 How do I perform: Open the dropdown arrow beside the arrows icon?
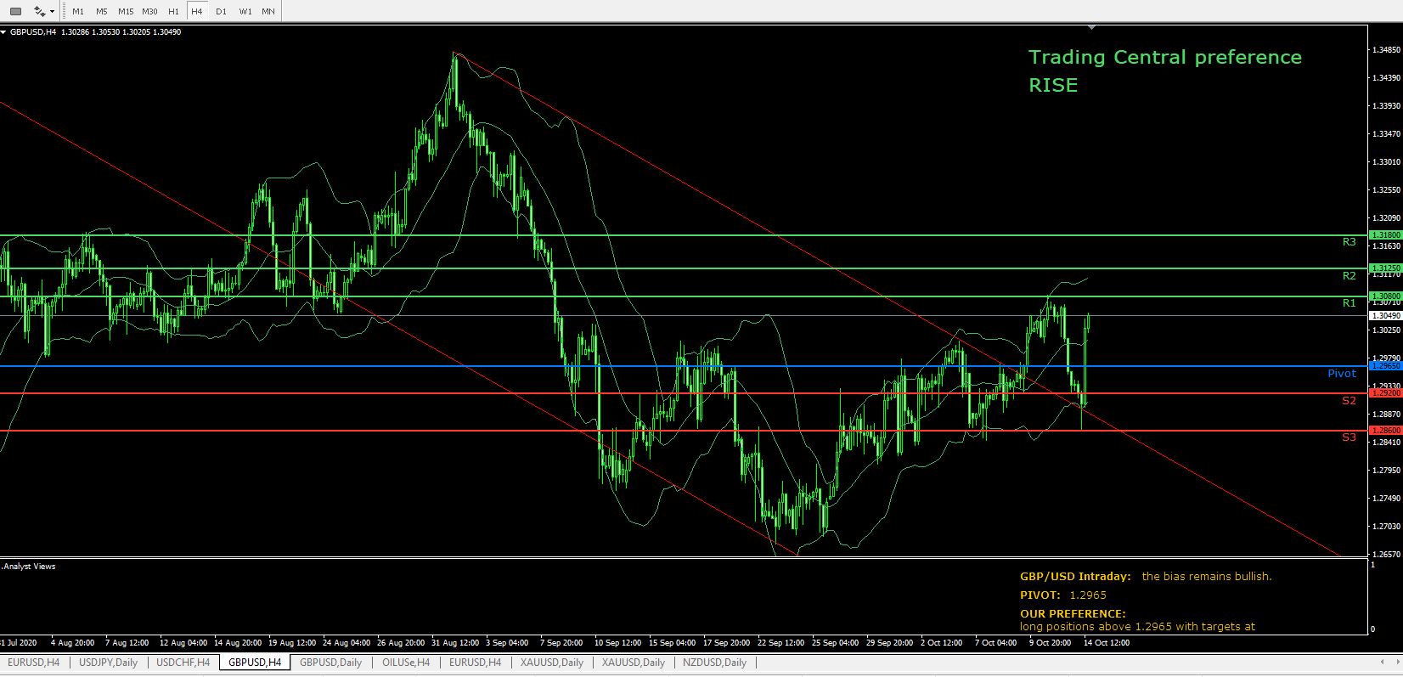coord(53,12)
